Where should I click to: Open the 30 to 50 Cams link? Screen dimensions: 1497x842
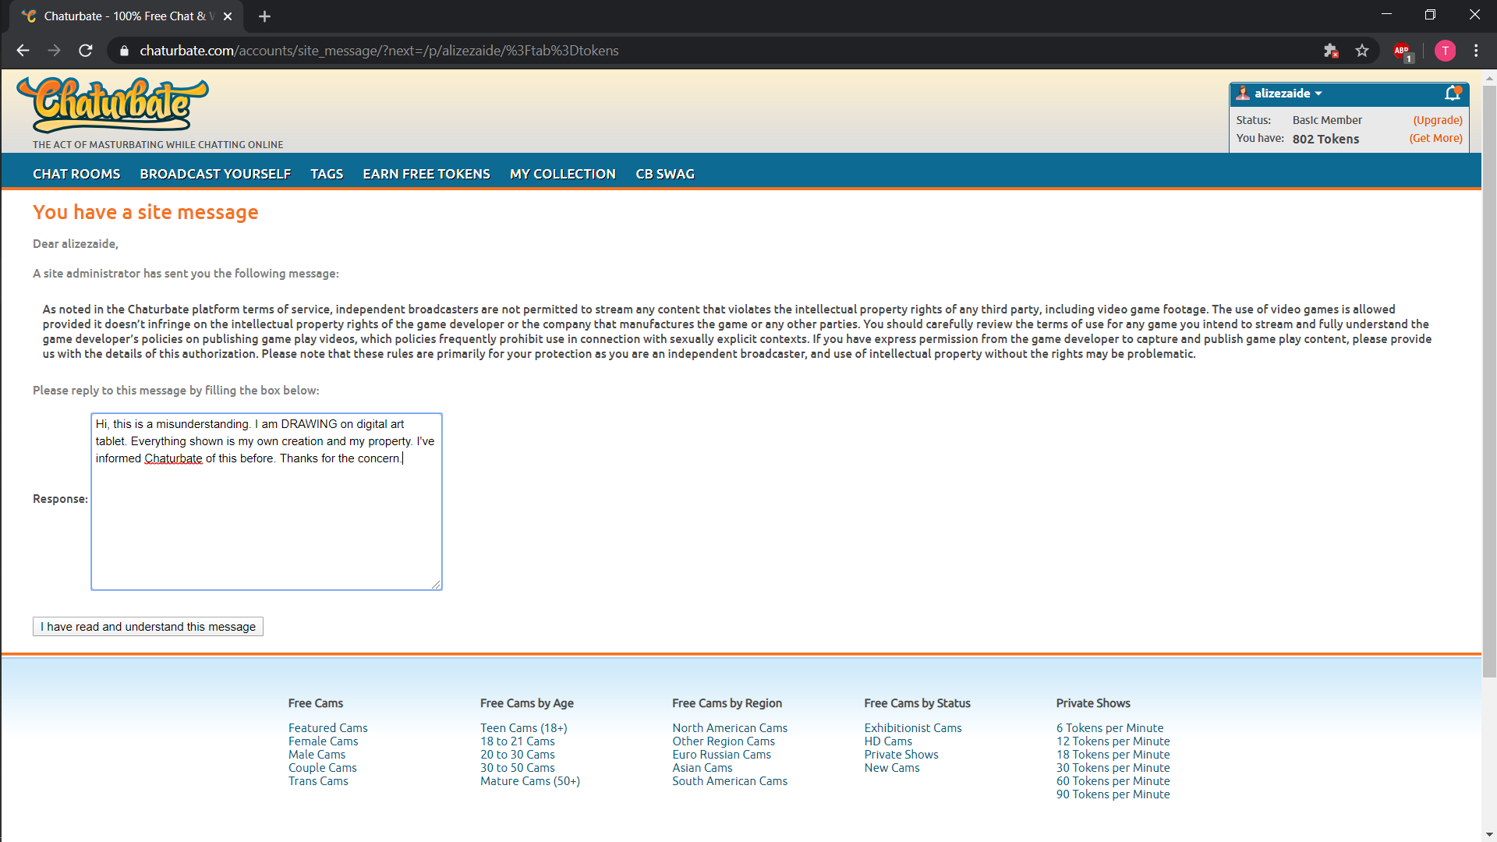(518, 767)
